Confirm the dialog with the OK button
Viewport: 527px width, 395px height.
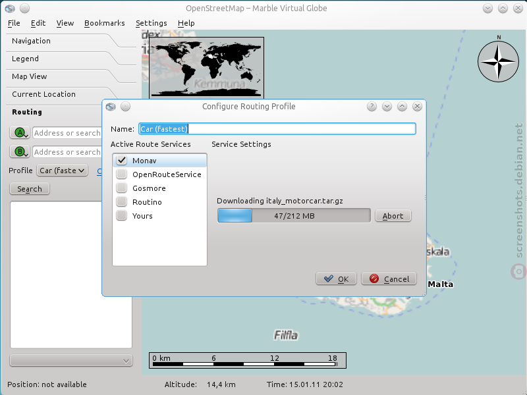click(336, 278)
